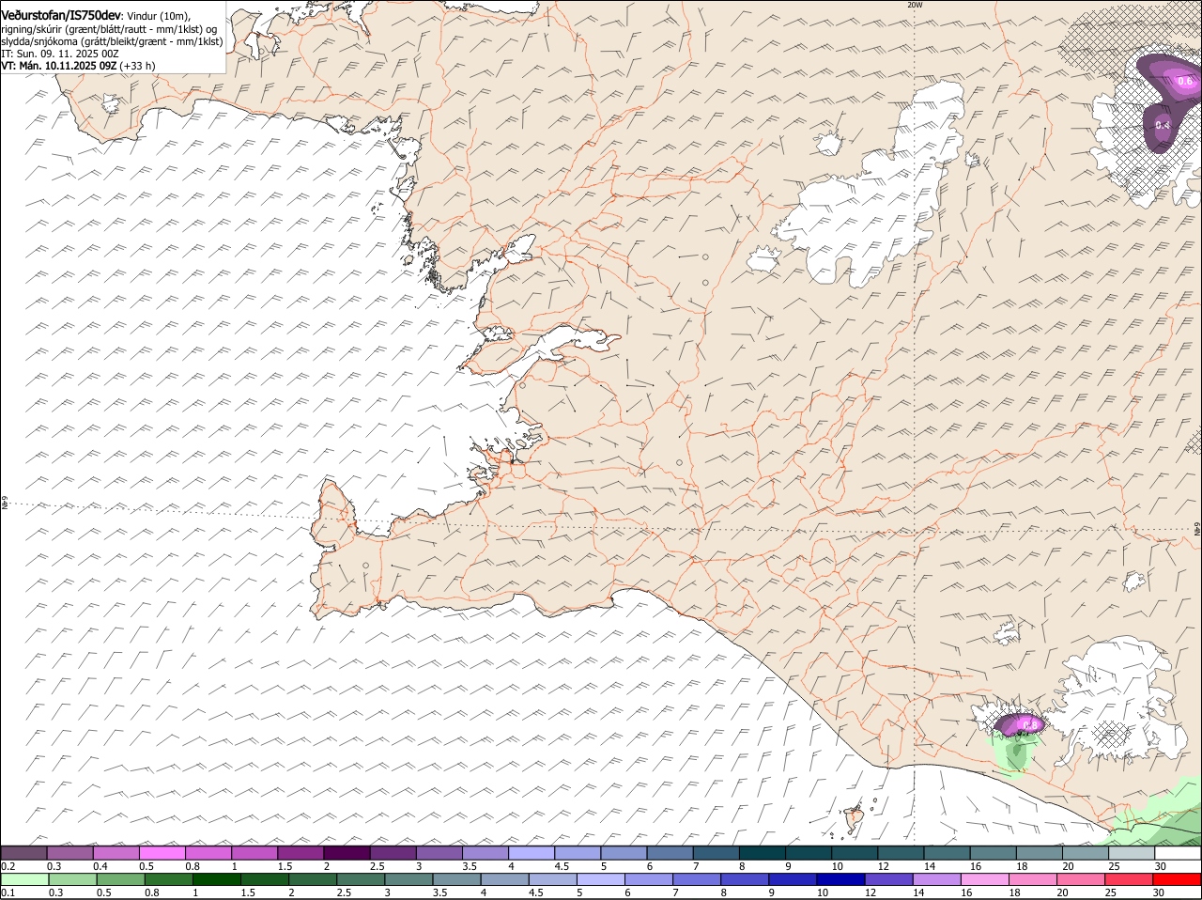Click the dark navy swatch labeled 10 in rain scale

coord(840,879)
